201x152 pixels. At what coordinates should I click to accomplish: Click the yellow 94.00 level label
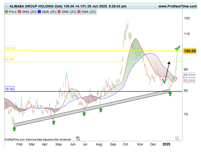(9, 59)
